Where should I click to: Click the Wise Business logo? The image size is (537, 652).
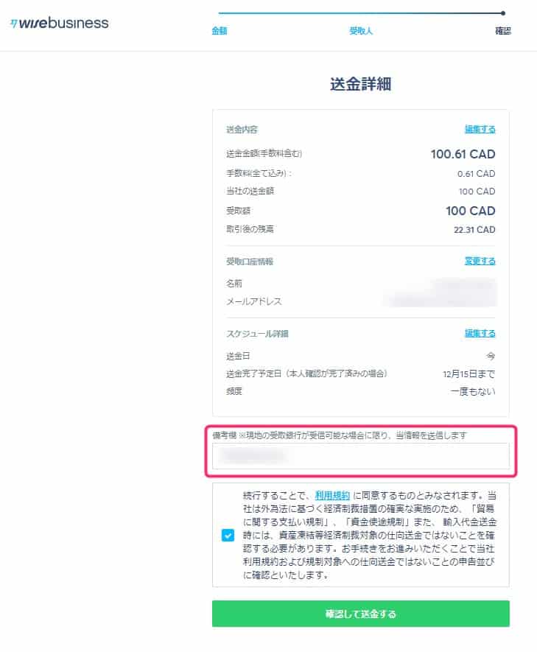[x=60, y=23]
